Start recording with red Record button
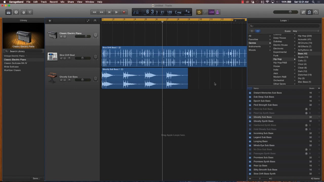This screenshot has width=324, height=182. 124,12
